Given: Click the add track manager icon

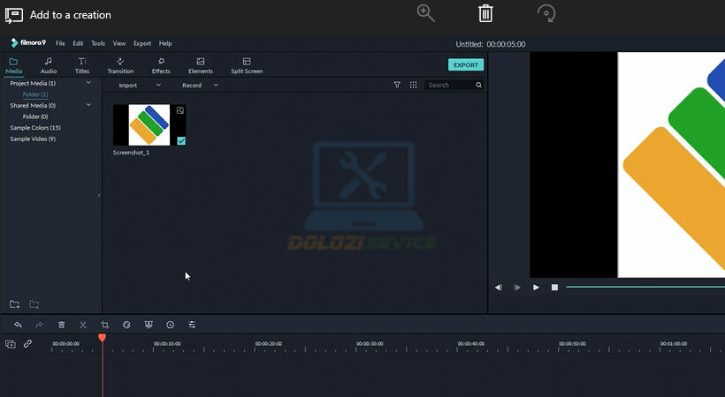Looking at the screenshot, I should click(11, 344).
